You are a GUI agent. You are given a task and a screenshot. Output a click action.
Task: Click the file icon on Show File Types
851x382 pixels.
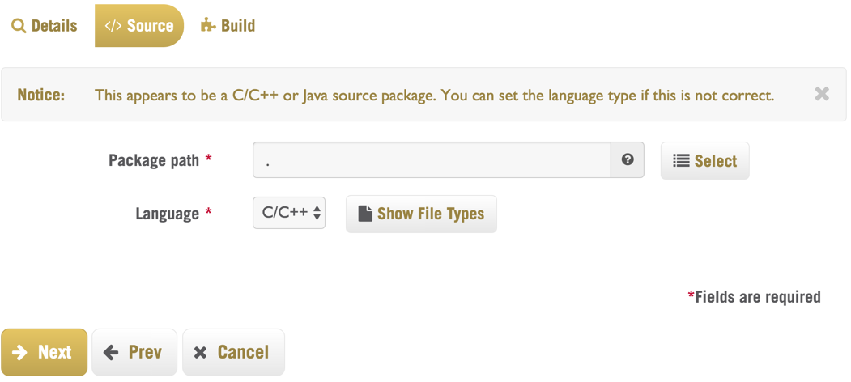(365, 213)
